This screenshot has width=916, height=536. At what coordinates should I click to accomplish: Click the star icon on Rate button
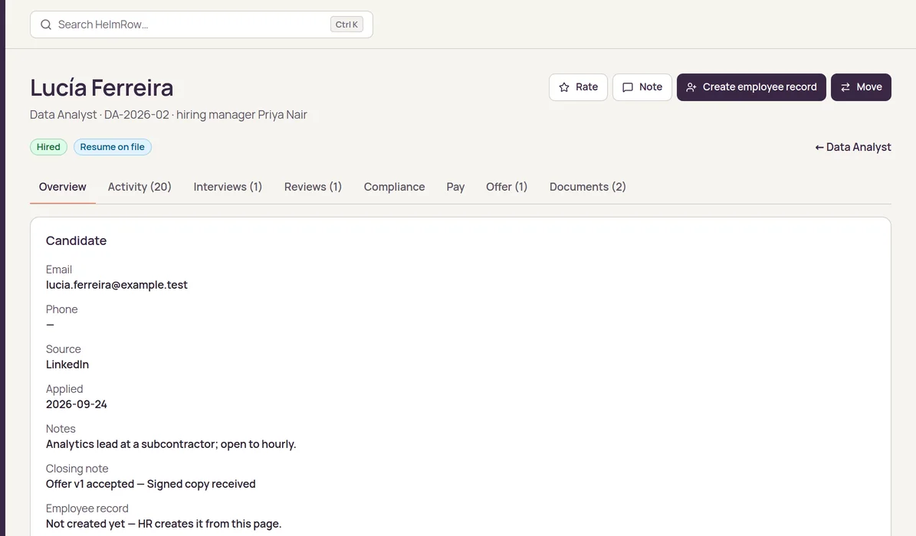pyautogui.click(x=563, y=87)
